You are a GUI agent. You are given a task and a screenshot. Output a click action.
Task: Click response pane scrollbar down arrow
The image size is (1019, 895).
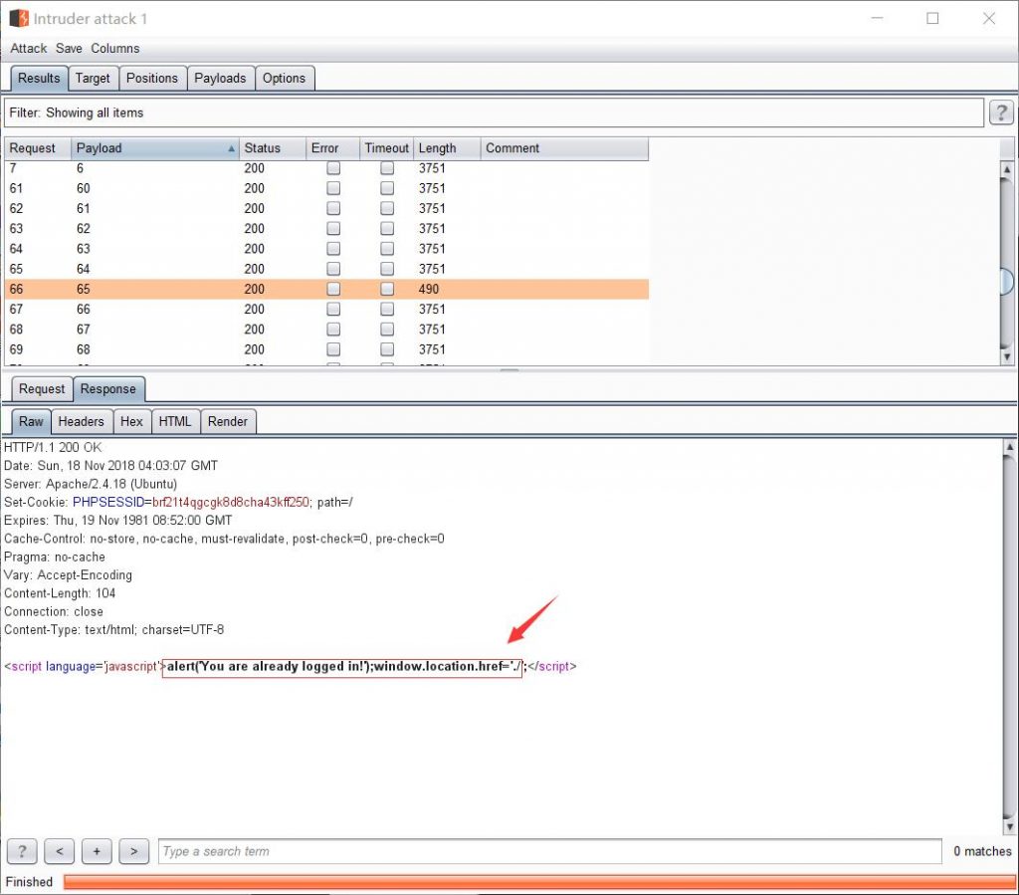click(1009, 826)
